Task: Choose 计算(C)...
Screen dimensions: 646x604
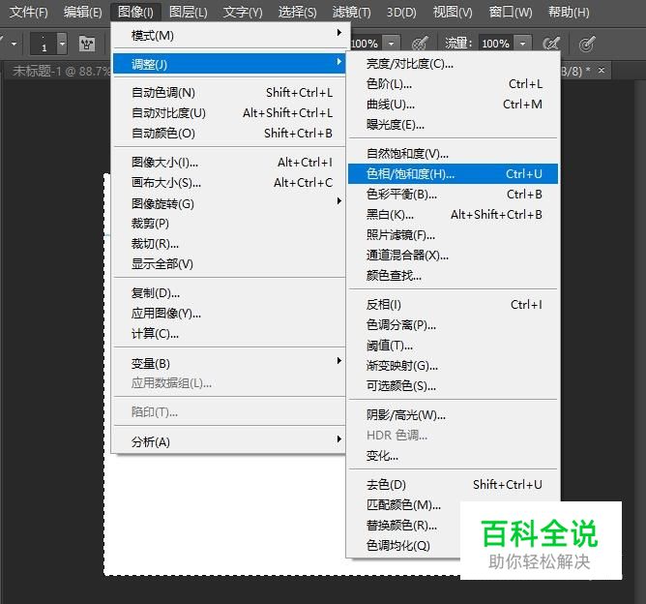Action: 229,333
